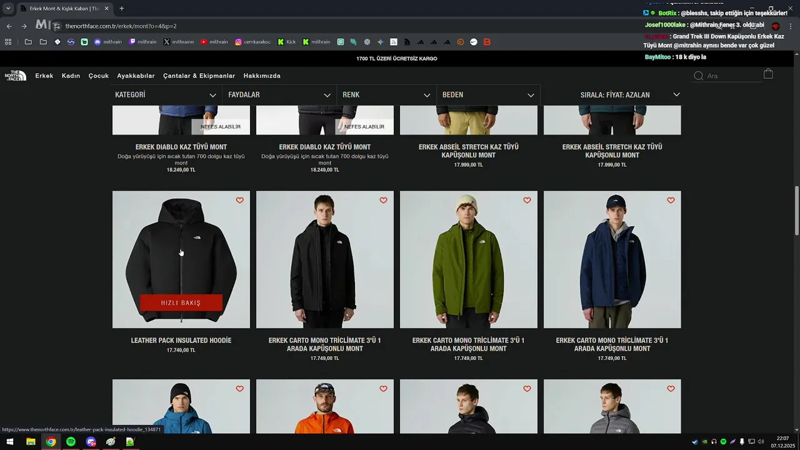
Task: Open ERKEK ABSEİL STRETCH KAZ TÜYÜ 17.999,00 TL first listing
Action: click(x=469, y=151)
